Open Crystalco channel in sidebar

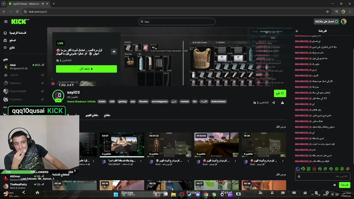tap(24, 99)
